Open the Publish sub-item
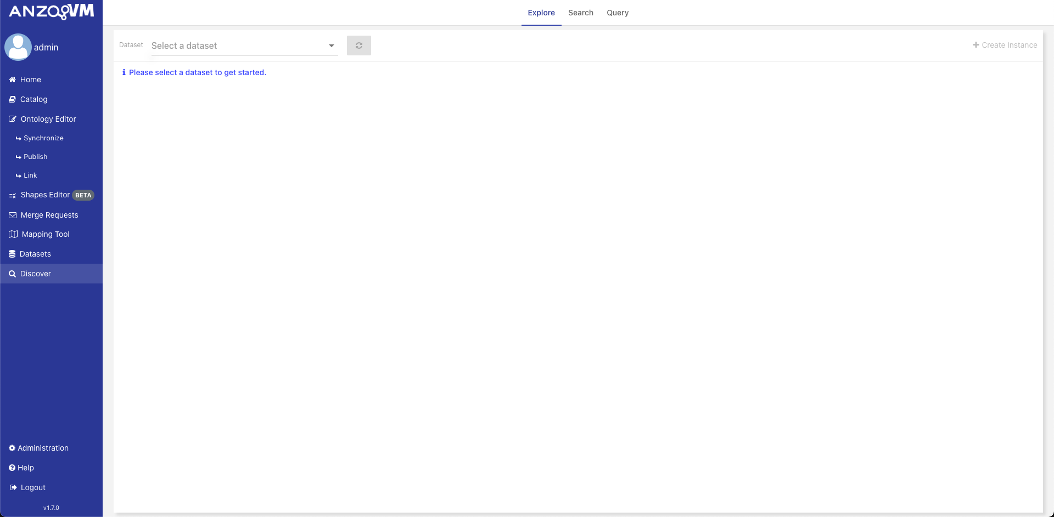The image size is (1054, 517). click(35, 156)
